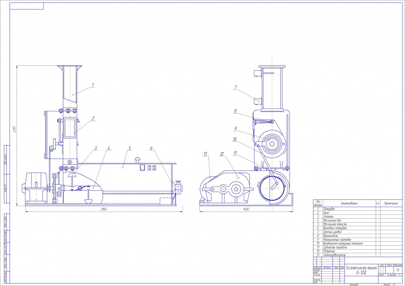Select callout number 2 beside the window
Viewport: 405px width, 286px height.
tap(93, 118)
